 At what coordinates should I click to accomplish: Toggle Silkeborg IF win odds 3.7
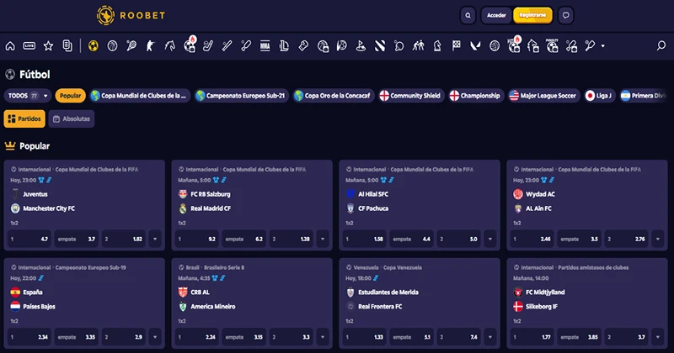[x=627, y=337]
